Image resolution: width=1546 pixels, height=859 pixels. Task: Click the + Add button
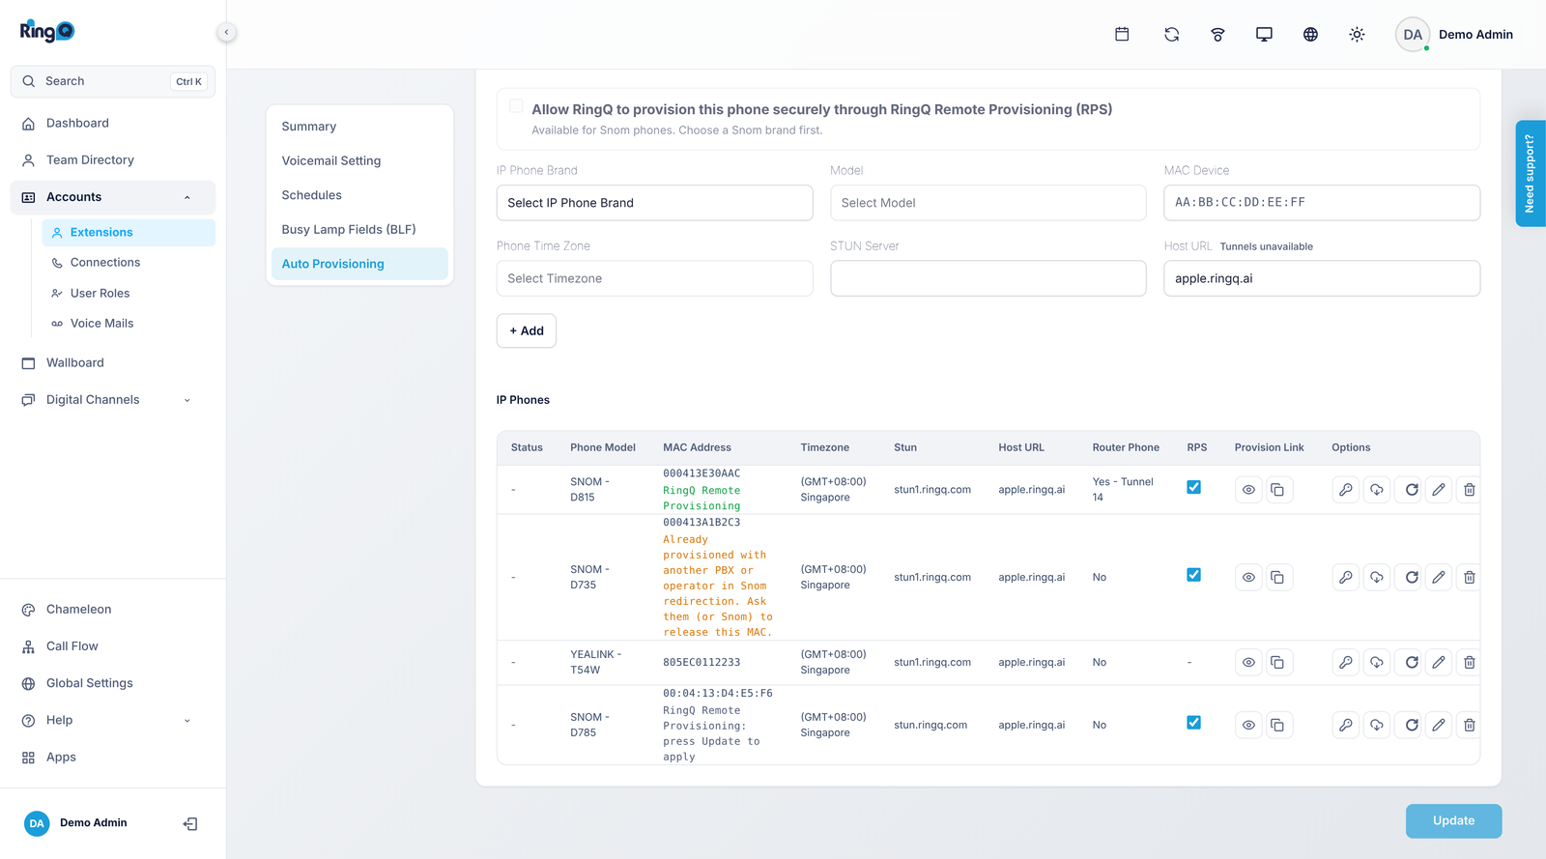[x=527, y=330]
